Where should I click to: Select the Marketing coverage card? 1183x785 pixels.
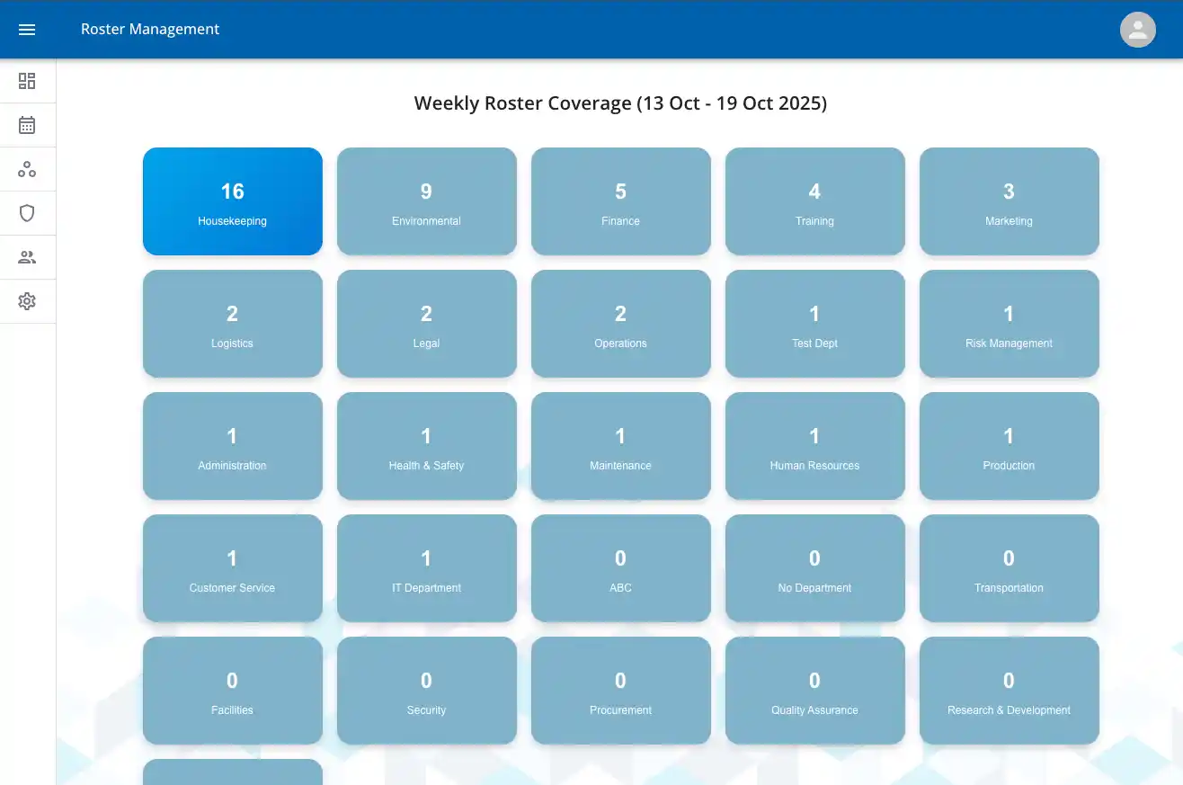(x=1009, y=201)
